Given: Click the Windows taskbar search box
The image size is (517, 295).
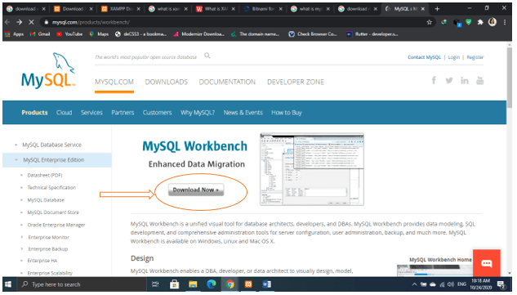Looking at the screenshot, I should coord(81,285).
